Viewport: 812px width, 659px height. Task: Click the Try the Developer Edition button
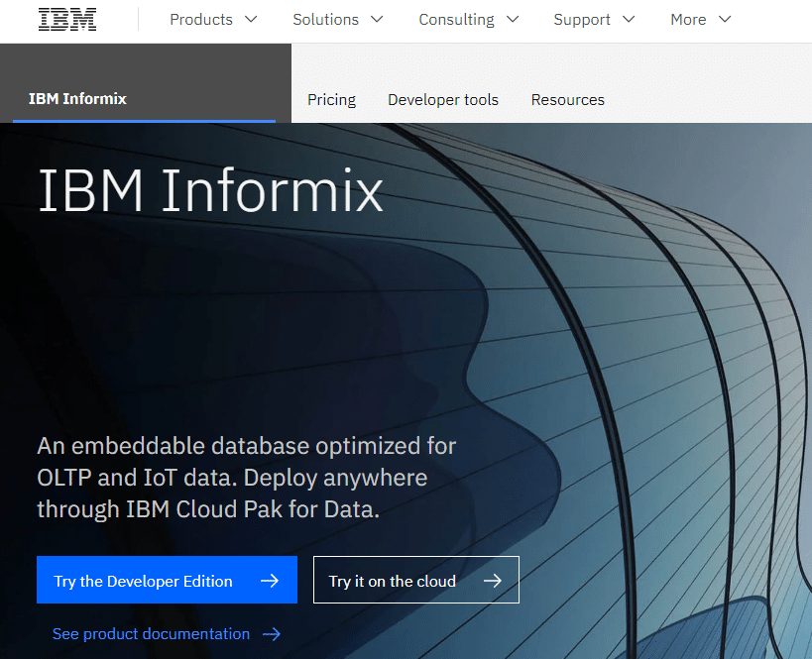[x=167, y=580]
